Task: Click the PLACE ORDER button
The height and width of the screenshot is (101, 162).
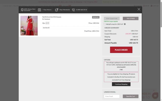Action: click(121, 50)
